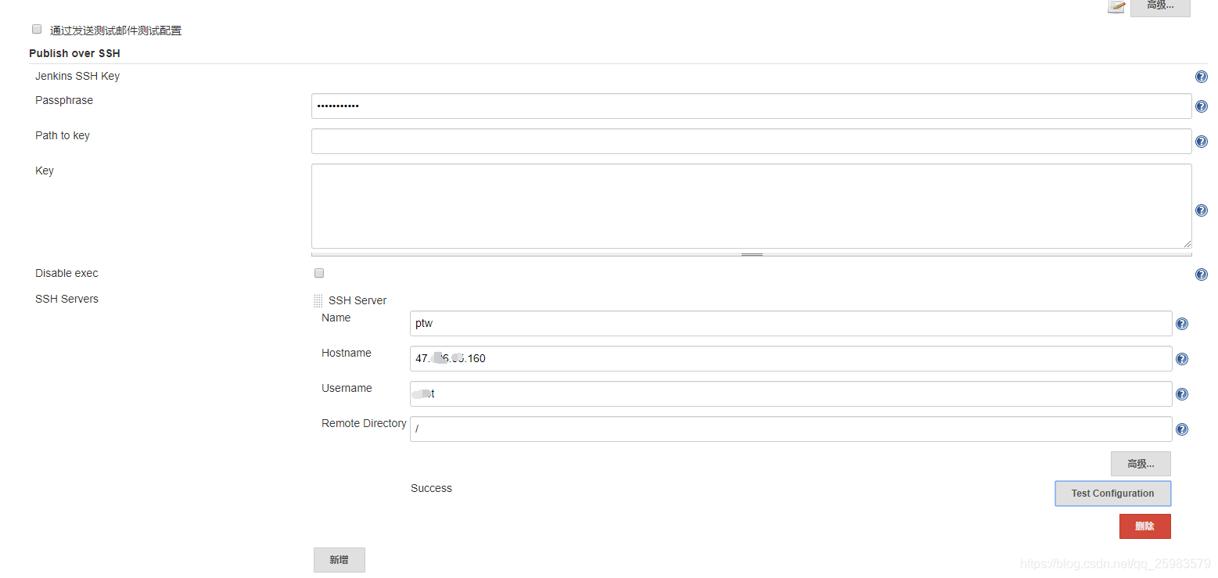Screen dimensions: 1218x578
Task: Grab the SSH Server drag handle
Action: click(x=318, y=300)
